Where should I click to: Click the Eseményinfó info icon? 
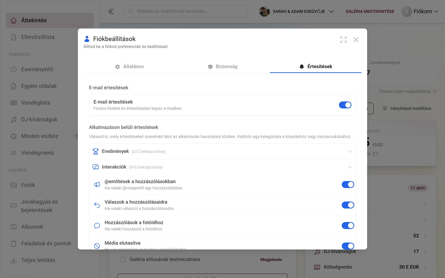pyautogui.click(x=14, y=69)
